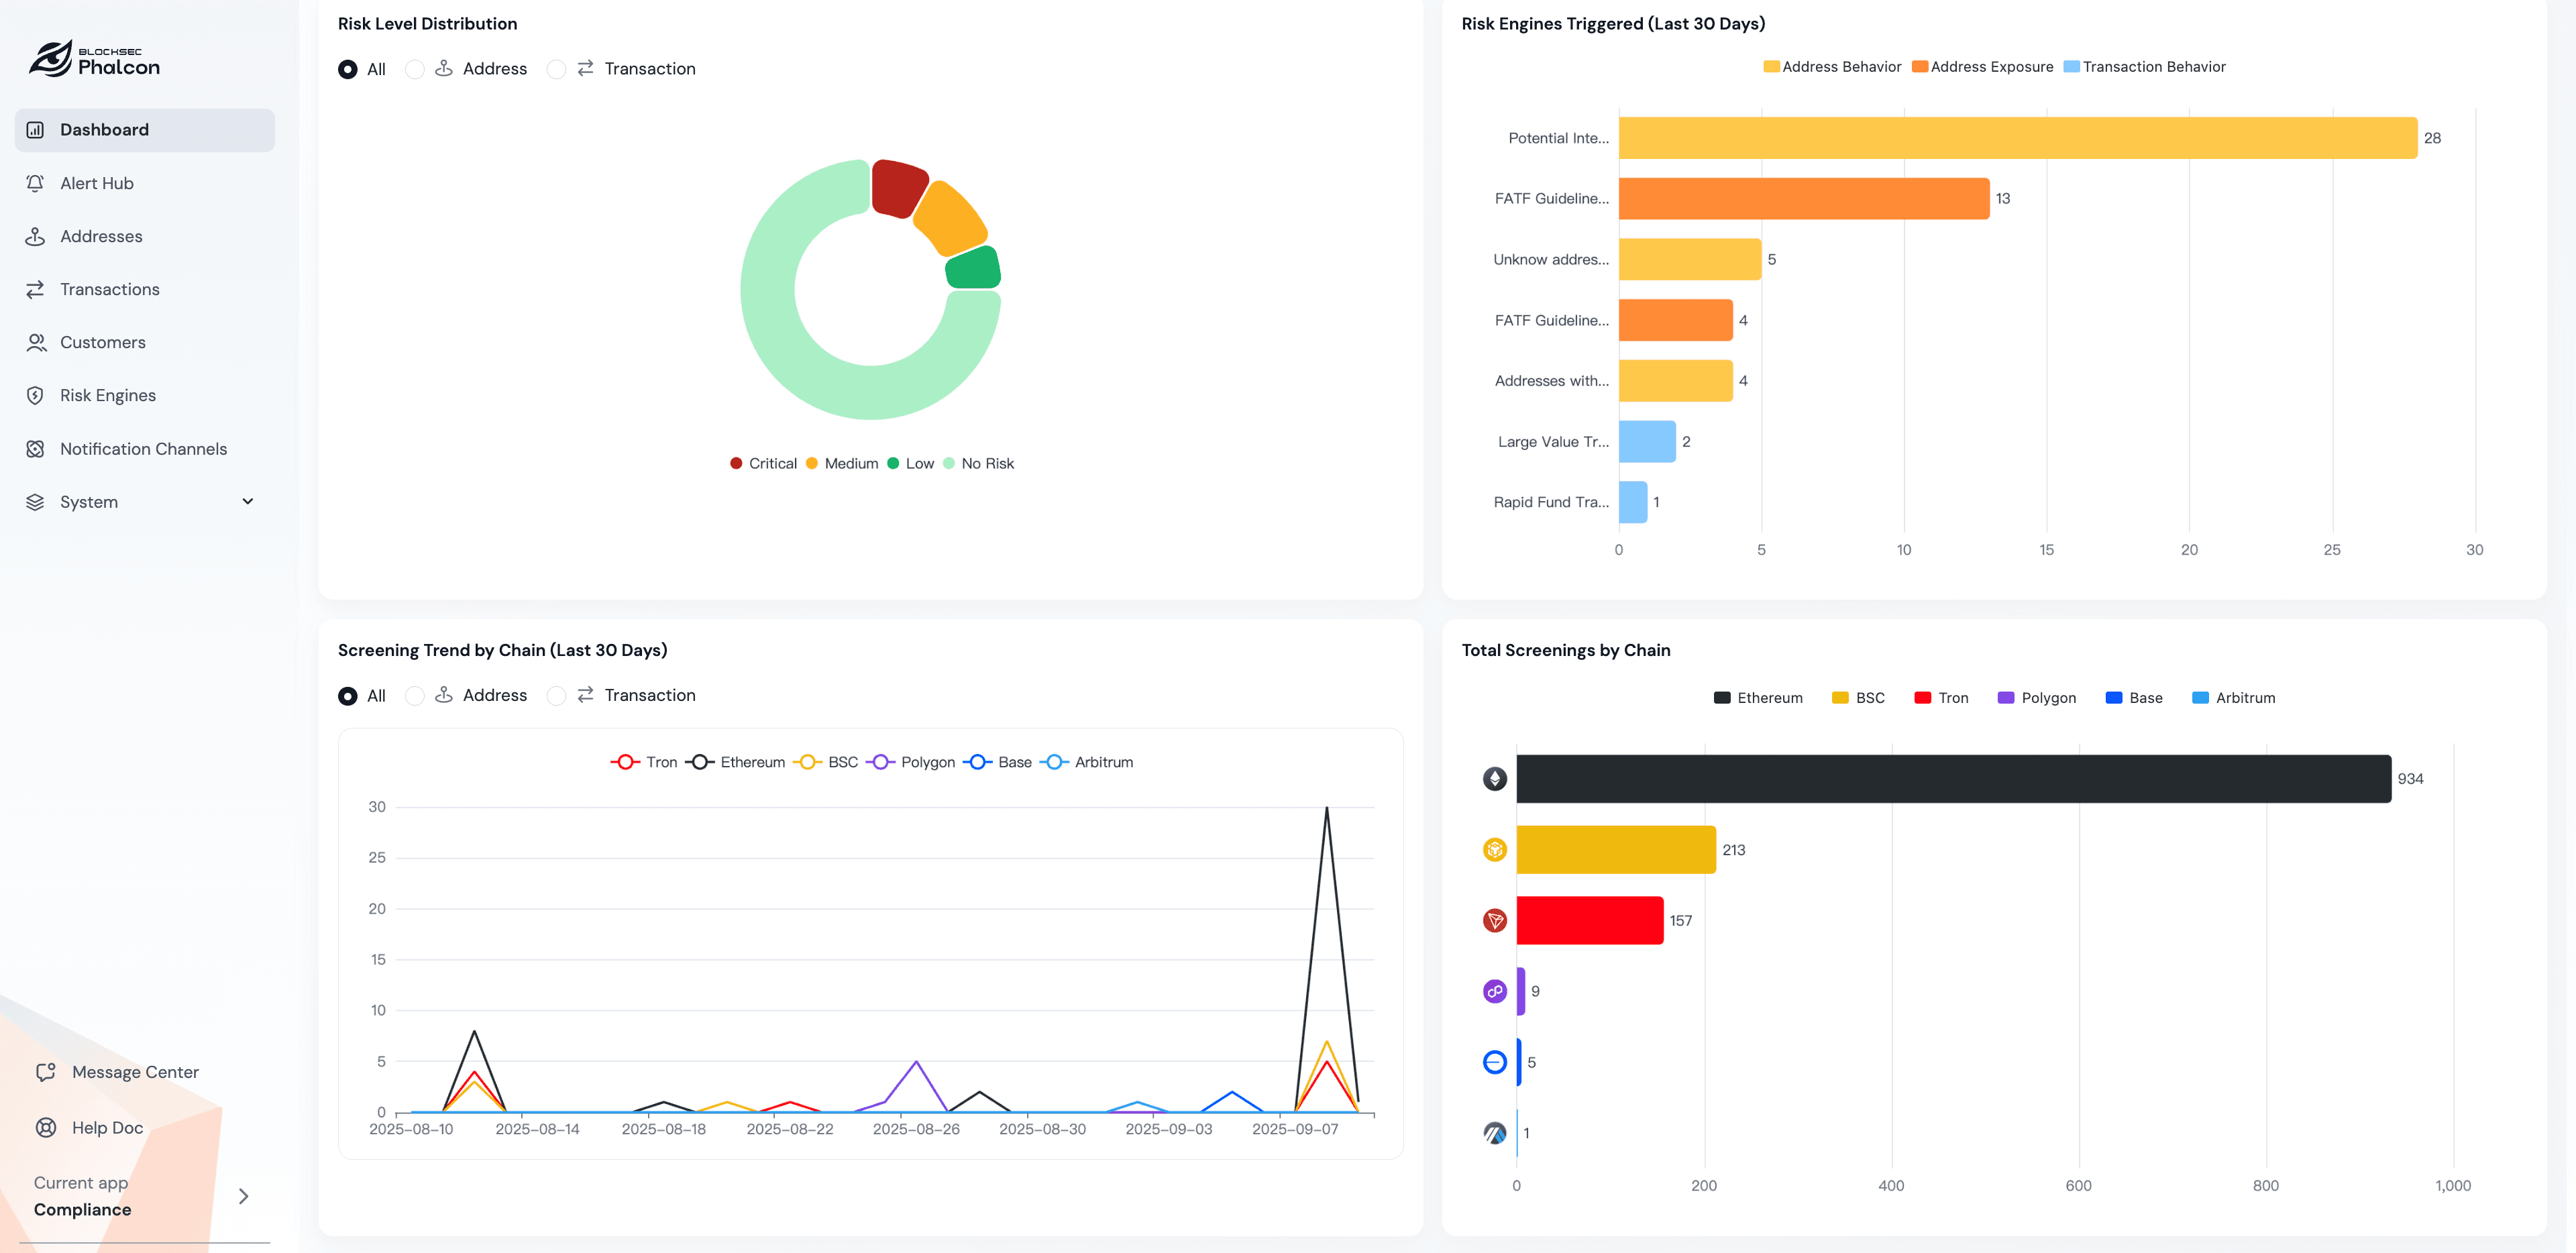The width and height of the screenshot is (2576, 1253).
Task: Toggle Tron series in trend legend
Action: [x=644, y=762]
